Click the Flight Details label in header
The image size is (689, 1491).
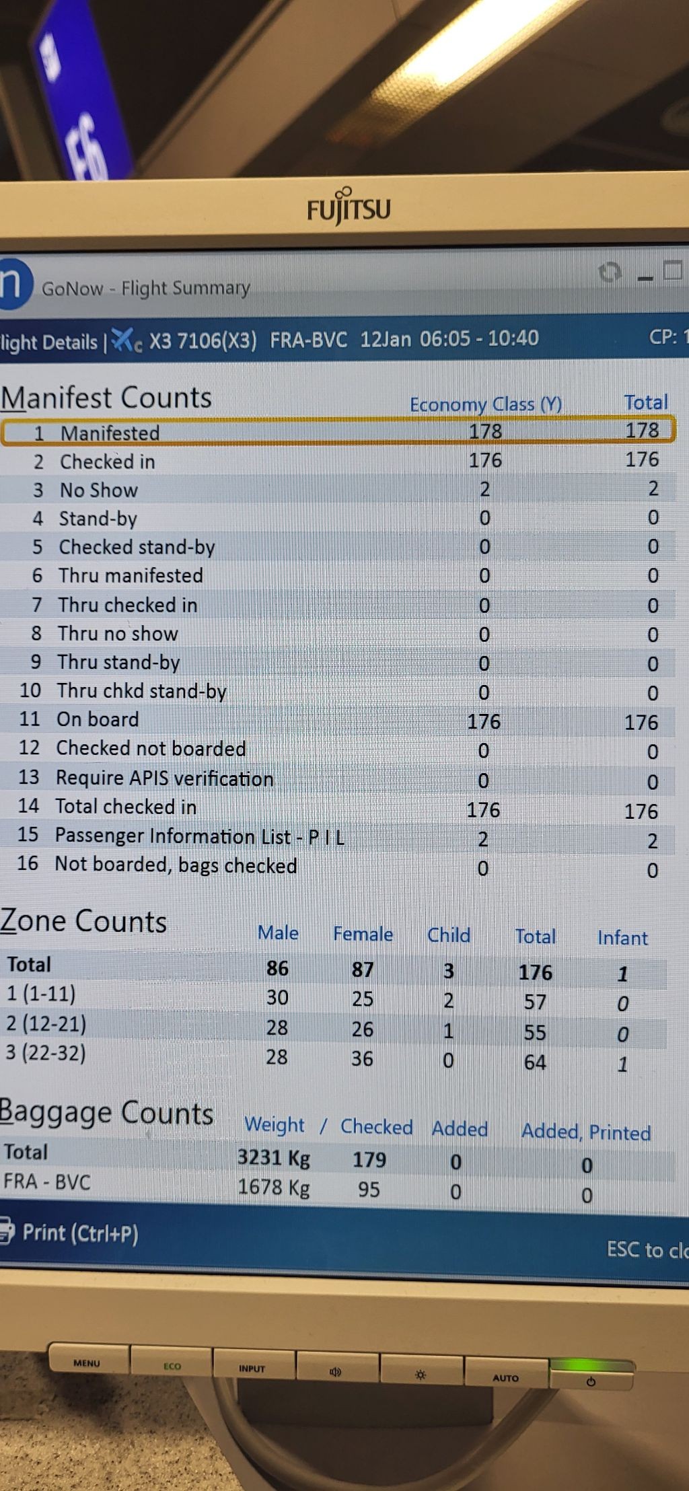click(x=49, y=342)
